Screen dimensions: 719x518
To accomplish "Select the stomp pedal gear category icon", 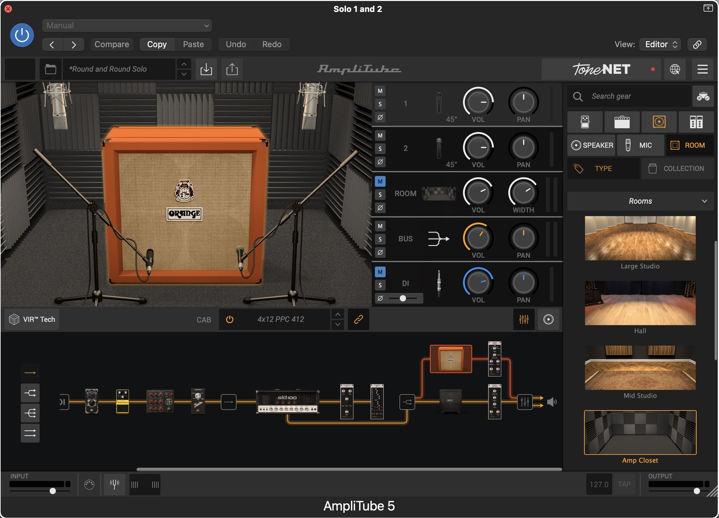I will tap(585, 122).
